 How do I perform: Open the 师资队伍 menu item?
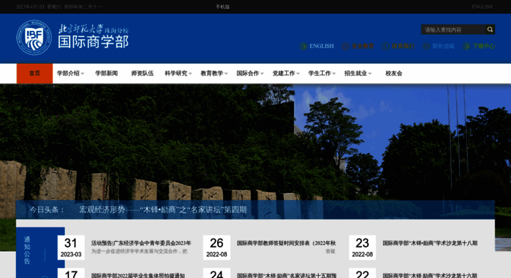click(143, 74)
